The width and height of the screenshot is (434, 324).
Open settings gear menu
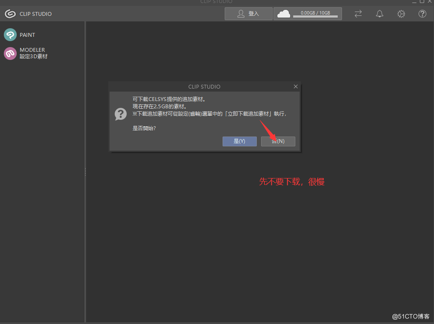pyautogui.click(x=401, y=14)
